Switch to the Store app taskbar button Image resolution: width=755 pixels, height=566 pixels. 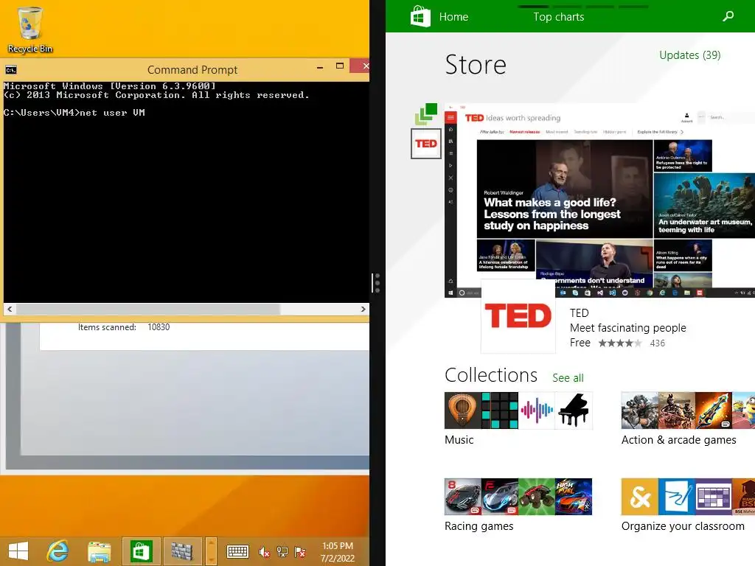click(x=141, y=551)
